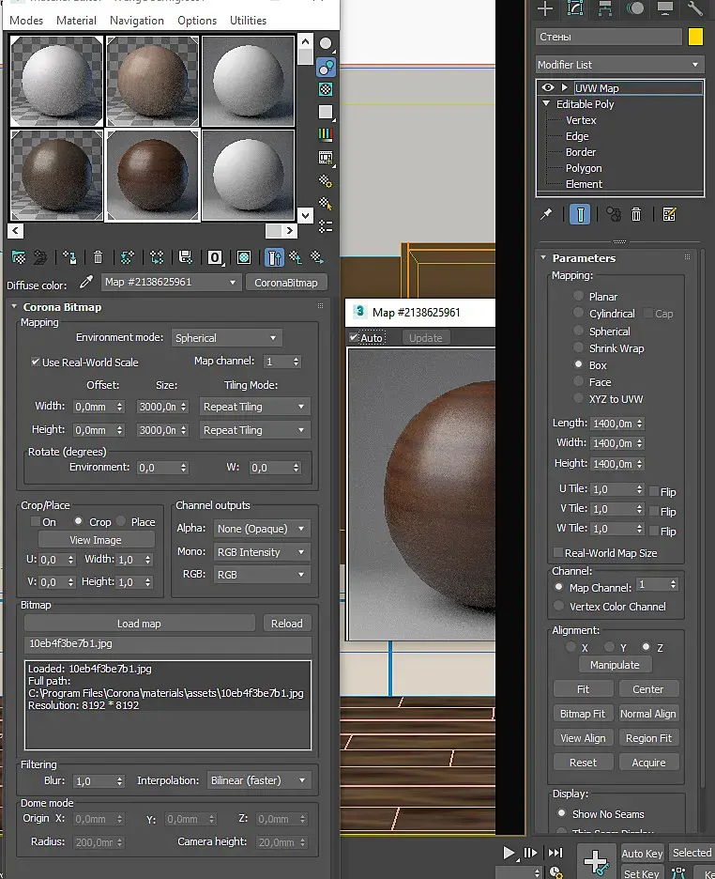Open the Modifier List dropdown

(618, 65)
